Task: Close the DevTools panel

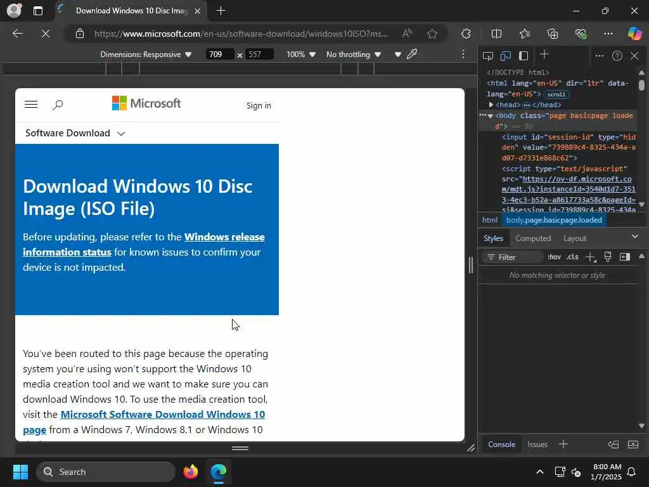Action: pyautogui.click(x=634, y=56)
